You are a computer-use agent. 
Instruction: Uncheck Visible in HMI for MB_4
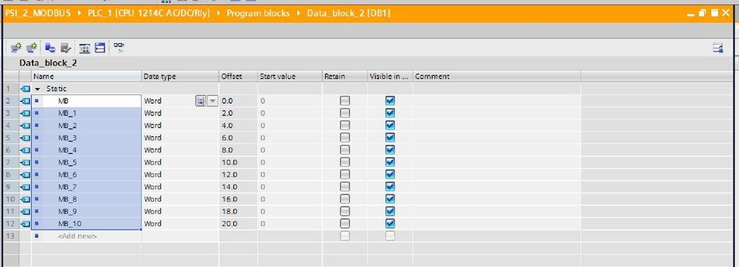pyautogui.click(x=390, y=150)
